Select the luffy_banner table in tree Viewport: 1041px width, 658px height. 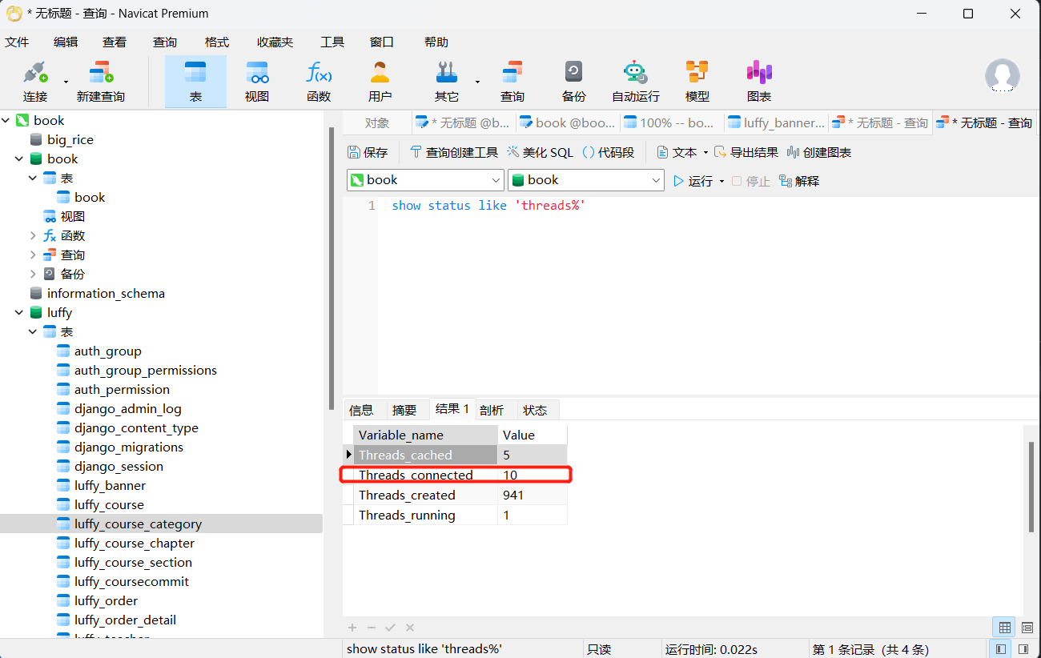110,485
